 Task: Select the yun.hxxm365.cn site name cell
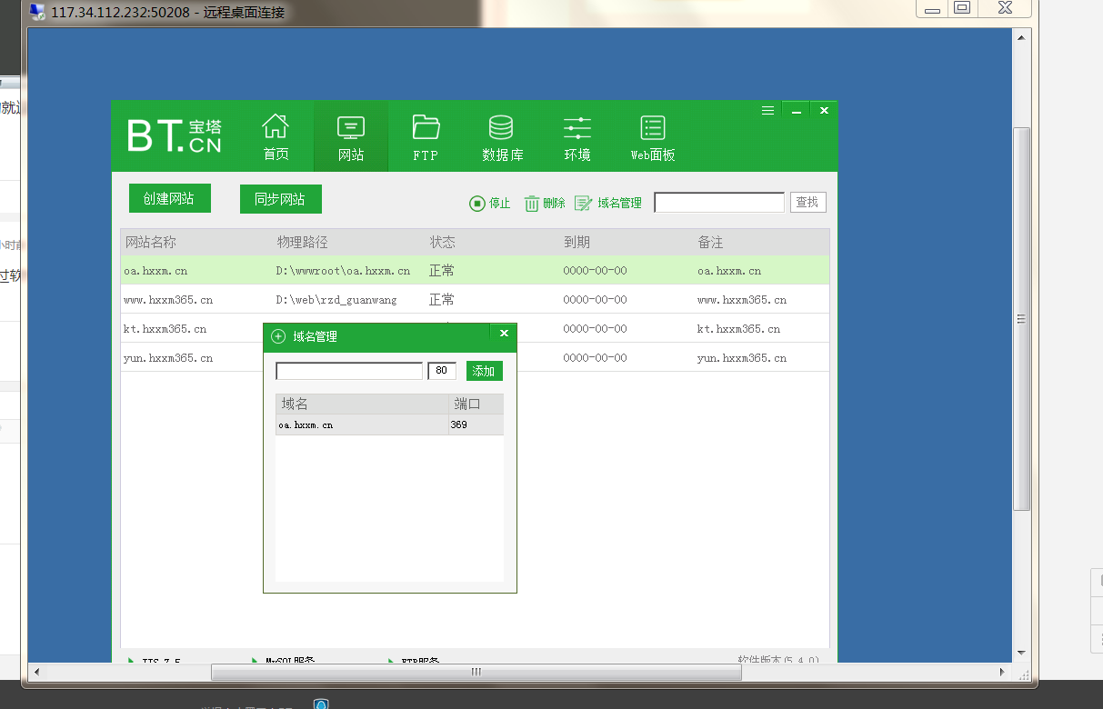[168, 358]
